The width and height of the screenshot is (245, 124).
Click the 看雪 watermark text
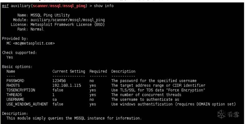click(233, 114)
